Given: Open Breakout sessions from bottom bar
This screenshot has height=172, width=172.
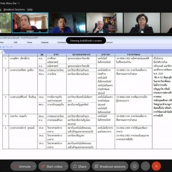Looking at the screenshot, I should (x=110, y=166).
